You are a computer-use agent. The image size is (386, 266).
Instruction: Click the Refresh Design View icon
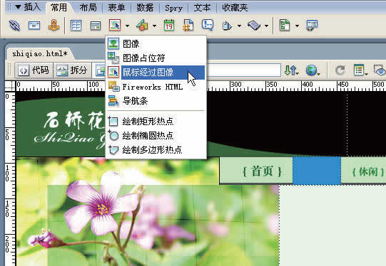click(340, 70)
